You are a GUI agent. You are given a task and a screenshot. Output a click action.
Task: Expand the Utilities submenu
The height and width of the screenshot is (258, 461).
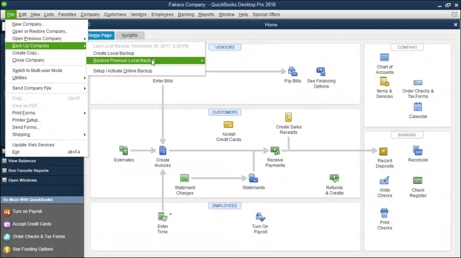[46, 78]
